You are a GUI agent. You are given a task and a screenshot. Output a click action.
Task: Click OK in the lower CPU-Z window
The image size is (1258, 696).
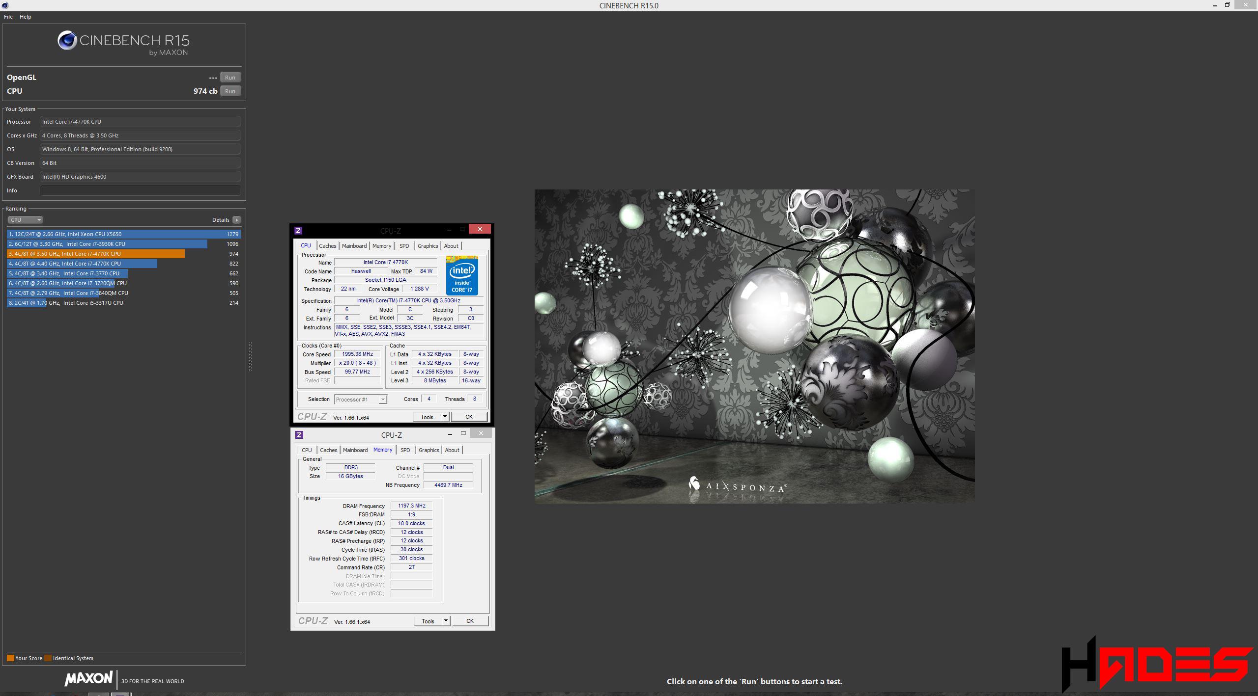click(470, 621)
